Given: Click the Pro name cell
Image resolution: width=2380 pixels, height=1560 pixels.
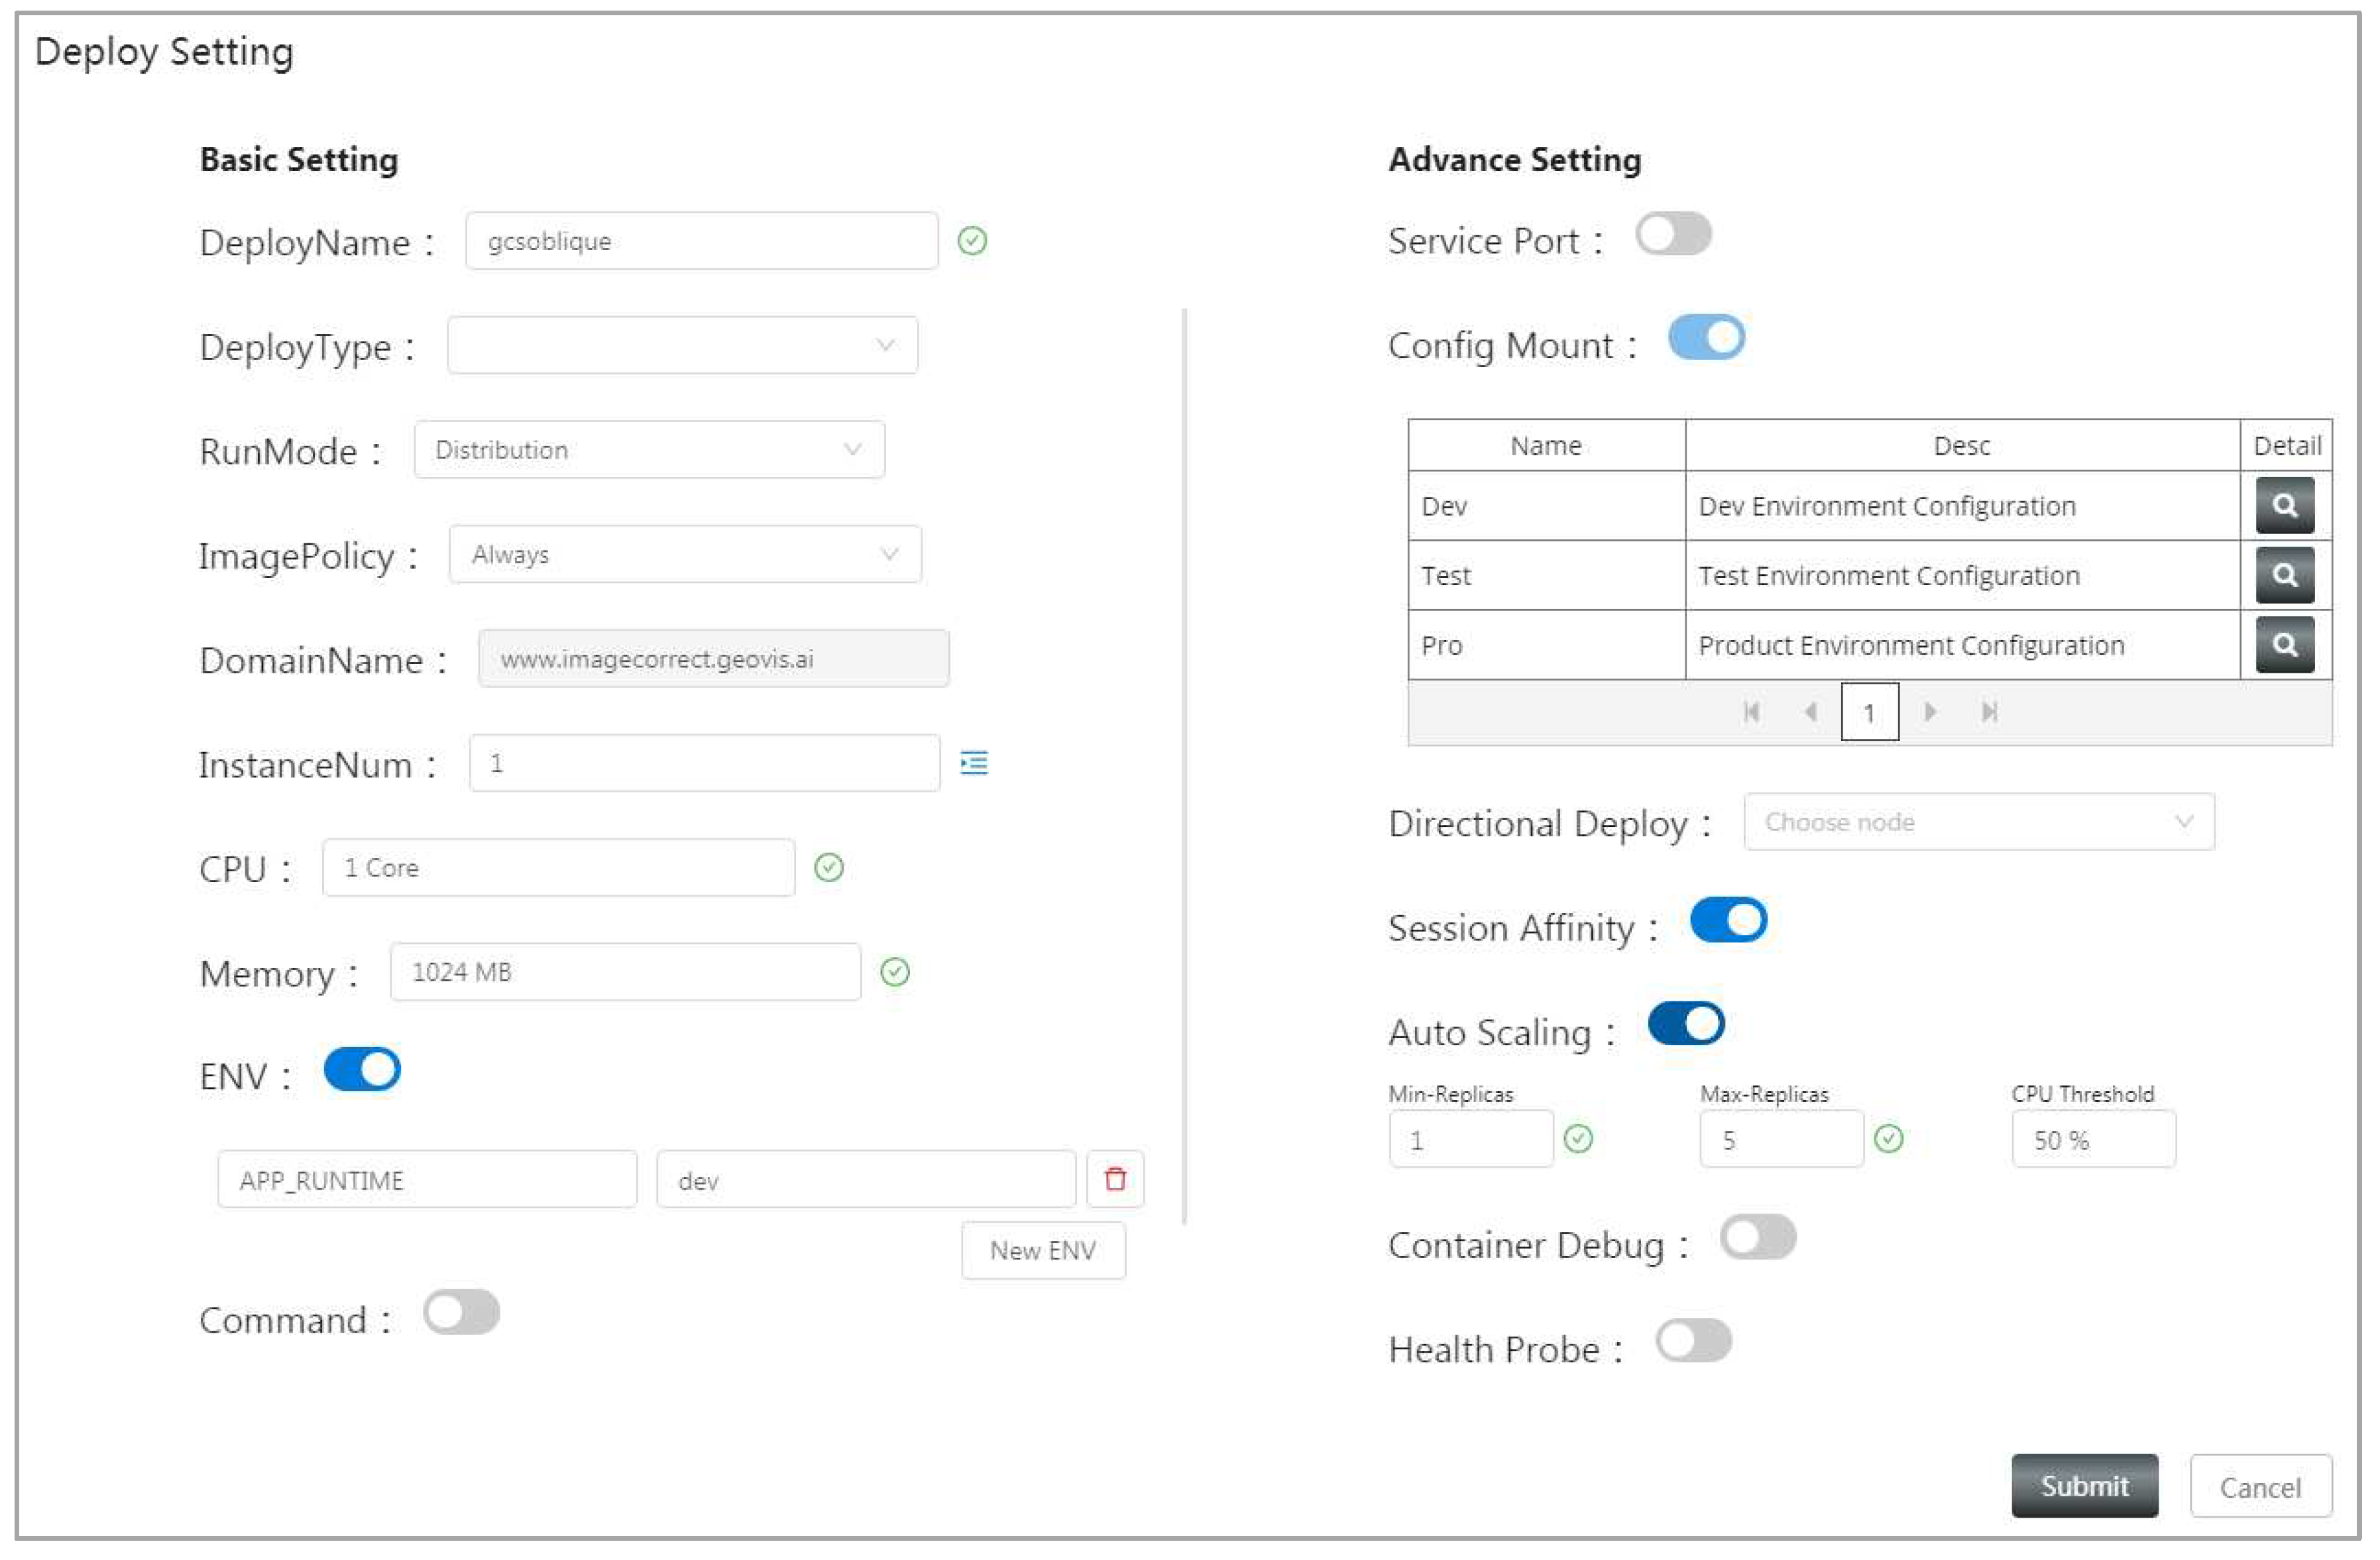Looking at the screenshot, I should pyautogui.click(x=1546, y=646).
